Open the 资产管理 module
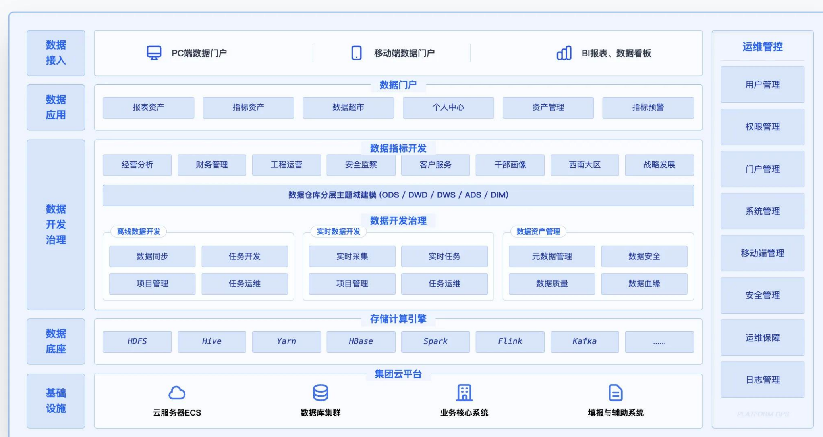The width and height of the screenshot is (823, 437). (x=548, y=107)
